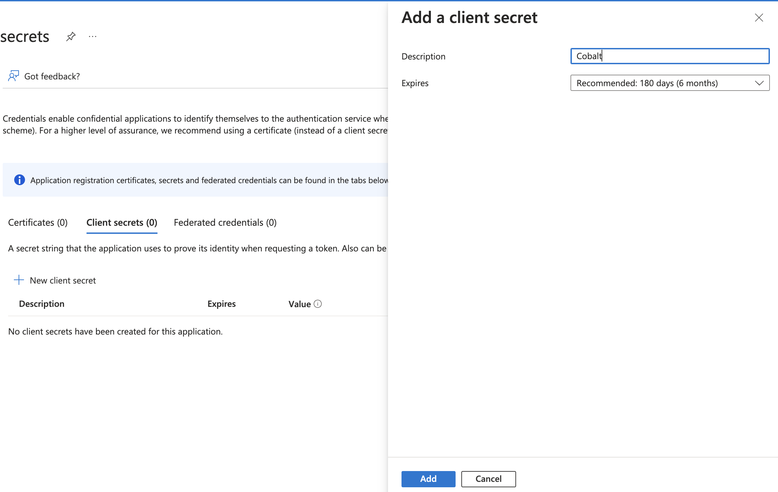
Task: Click the Add button to create secret
Action: 428,479
